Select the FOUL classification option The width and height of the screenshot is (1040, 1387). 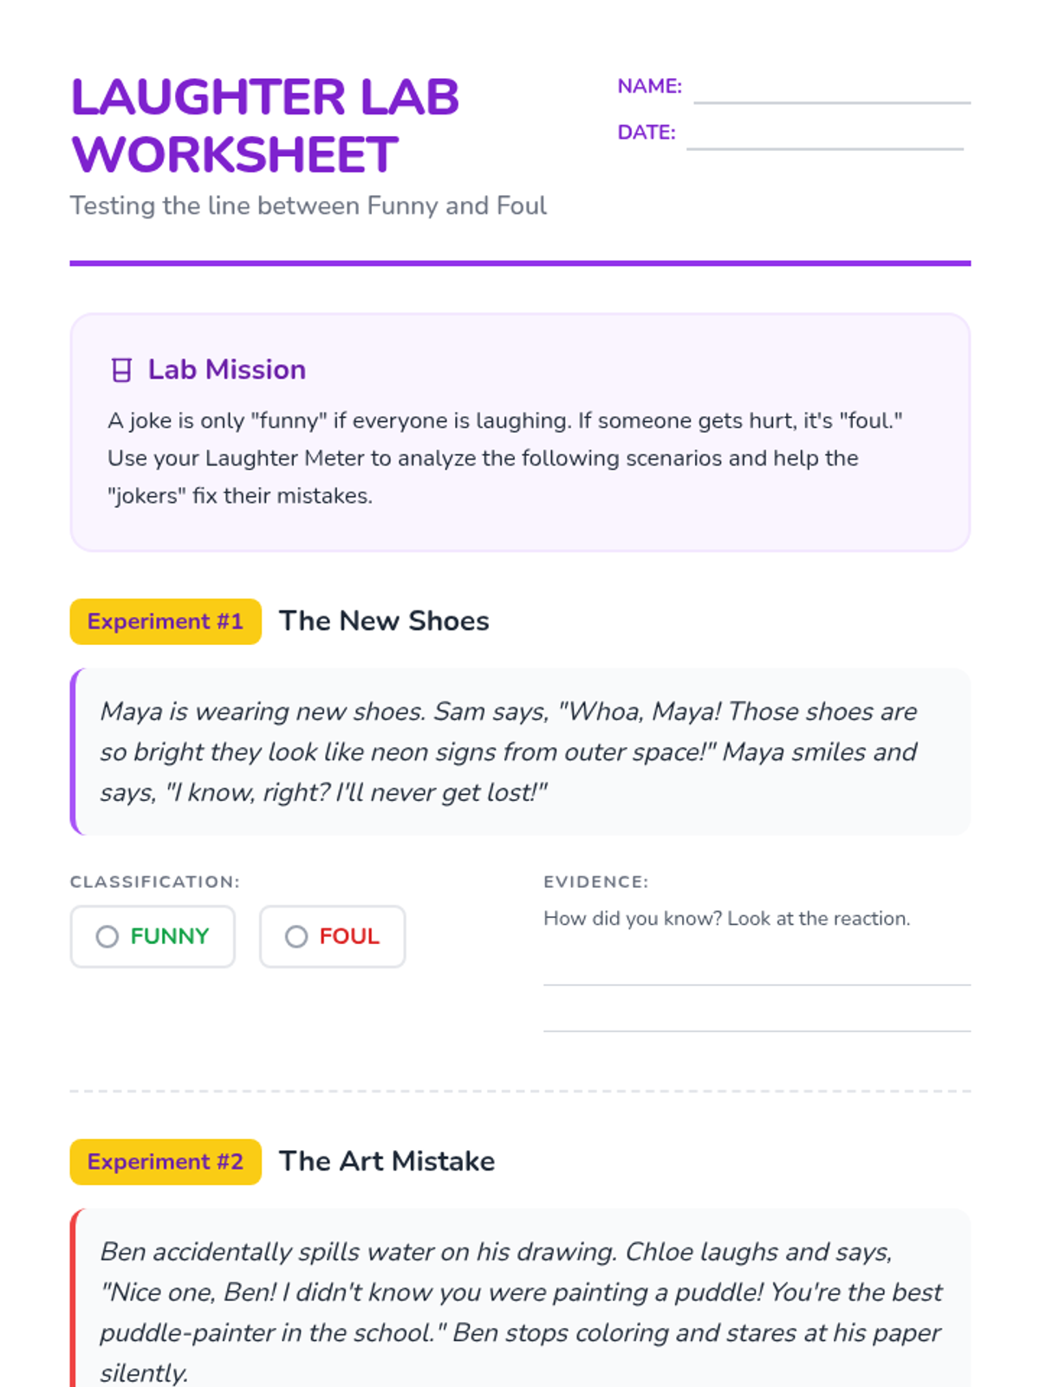pos(333,936)
